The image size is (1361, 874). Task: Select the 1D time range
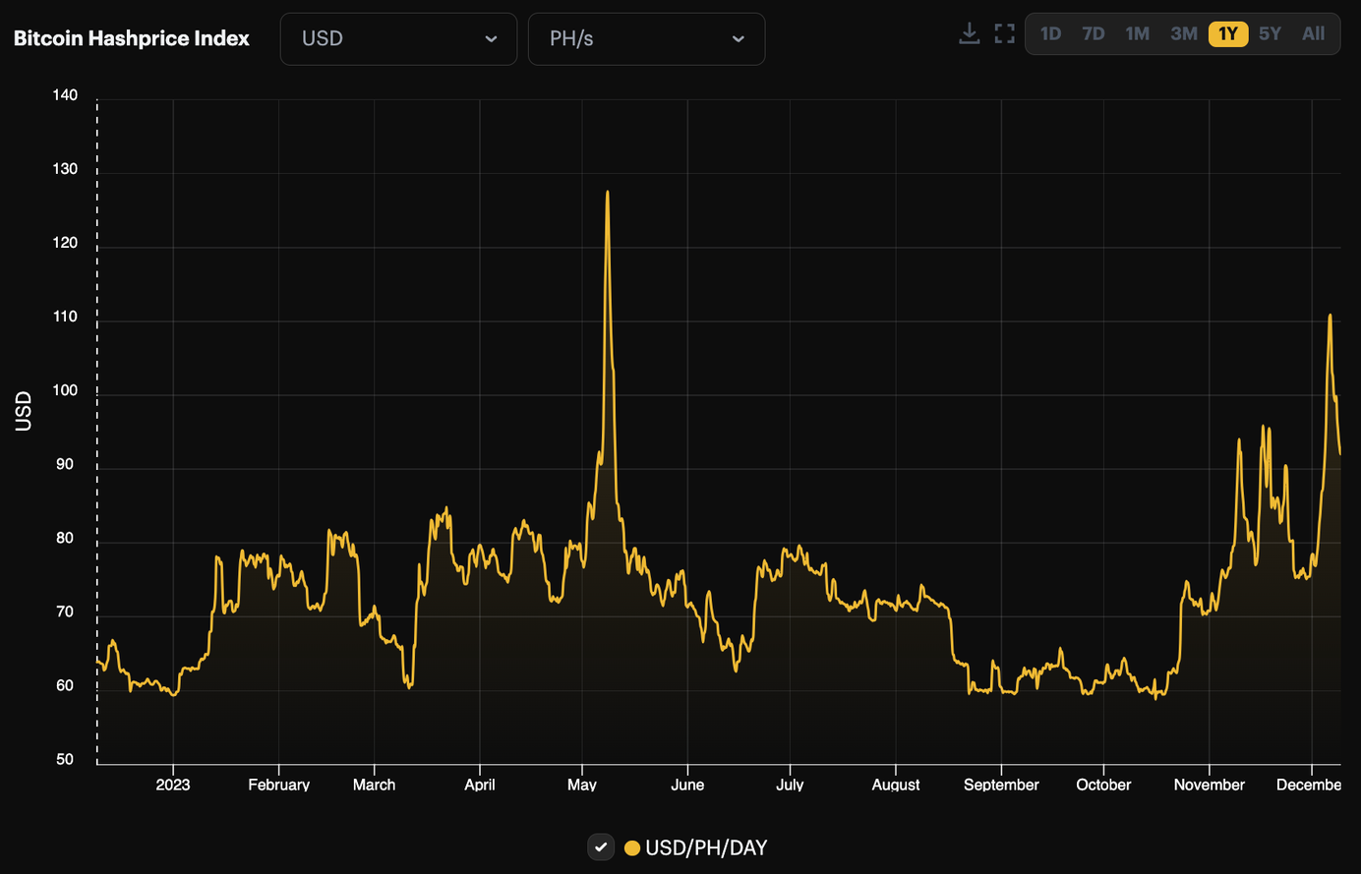coord(1050,32)
